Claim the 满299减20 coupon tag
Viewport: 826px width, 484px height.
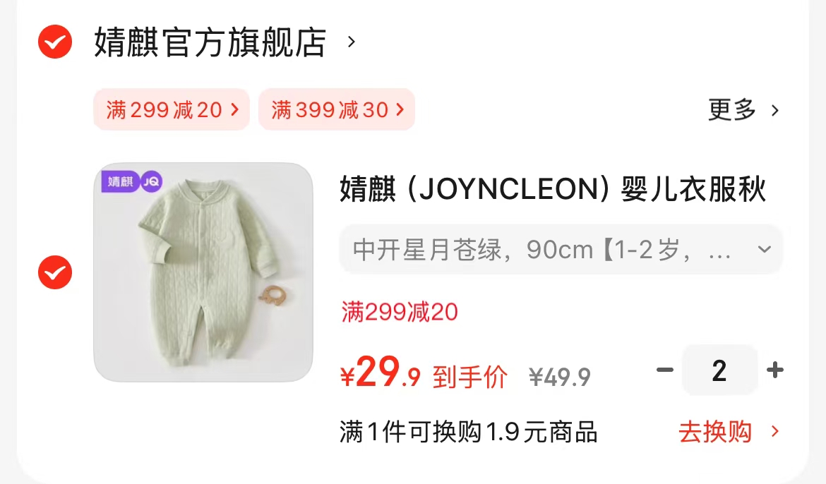click(x=172, y=109)
